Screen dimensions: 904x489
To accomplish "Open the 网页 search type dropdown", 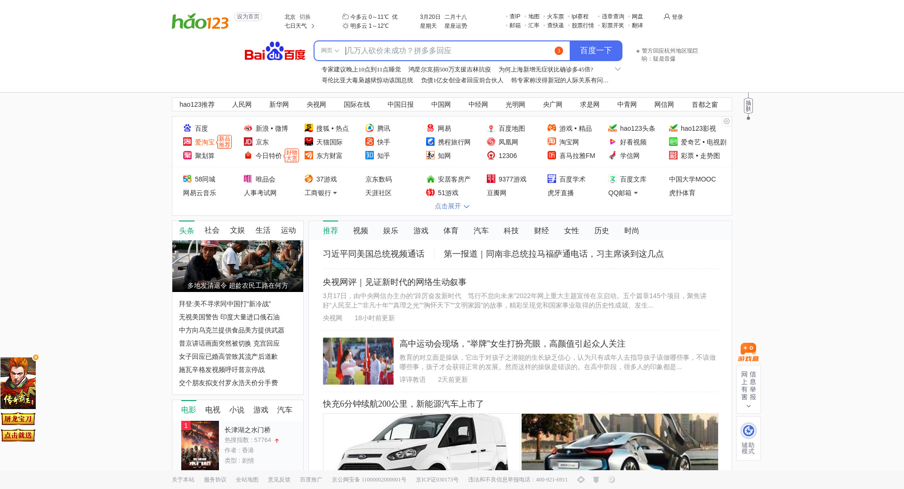I will click(x=330, y=51).
